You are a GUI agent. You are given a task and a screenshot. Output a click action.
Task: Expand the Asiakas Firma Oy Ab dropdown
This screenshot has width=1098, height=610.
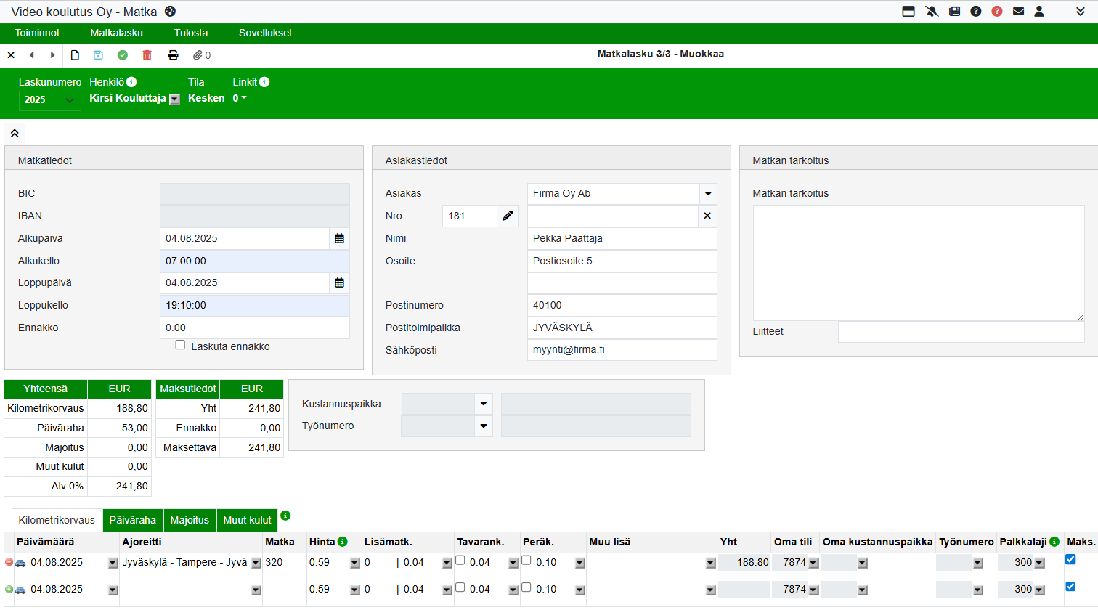[708, 194]
